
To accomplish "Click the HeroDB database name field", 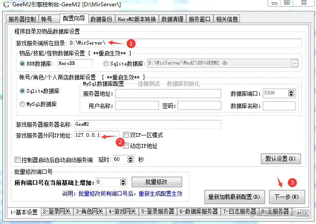I will click(75, 64).
